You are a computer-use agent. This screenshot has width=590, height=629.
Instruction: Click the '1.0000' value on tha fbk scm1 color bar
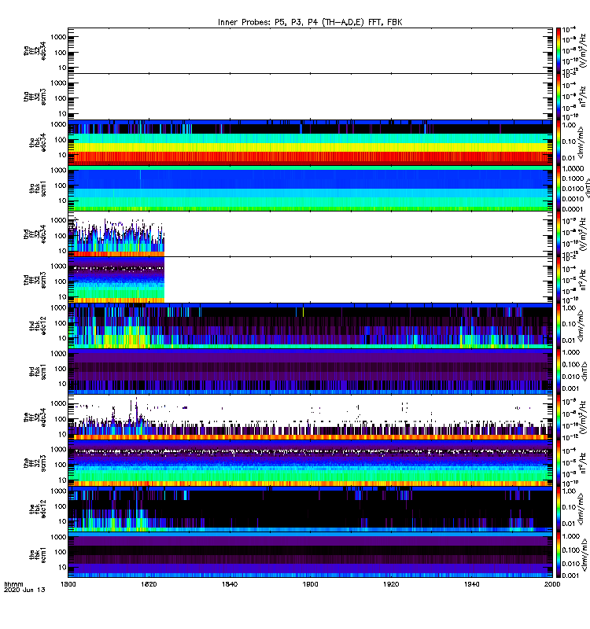pos(573,168)
